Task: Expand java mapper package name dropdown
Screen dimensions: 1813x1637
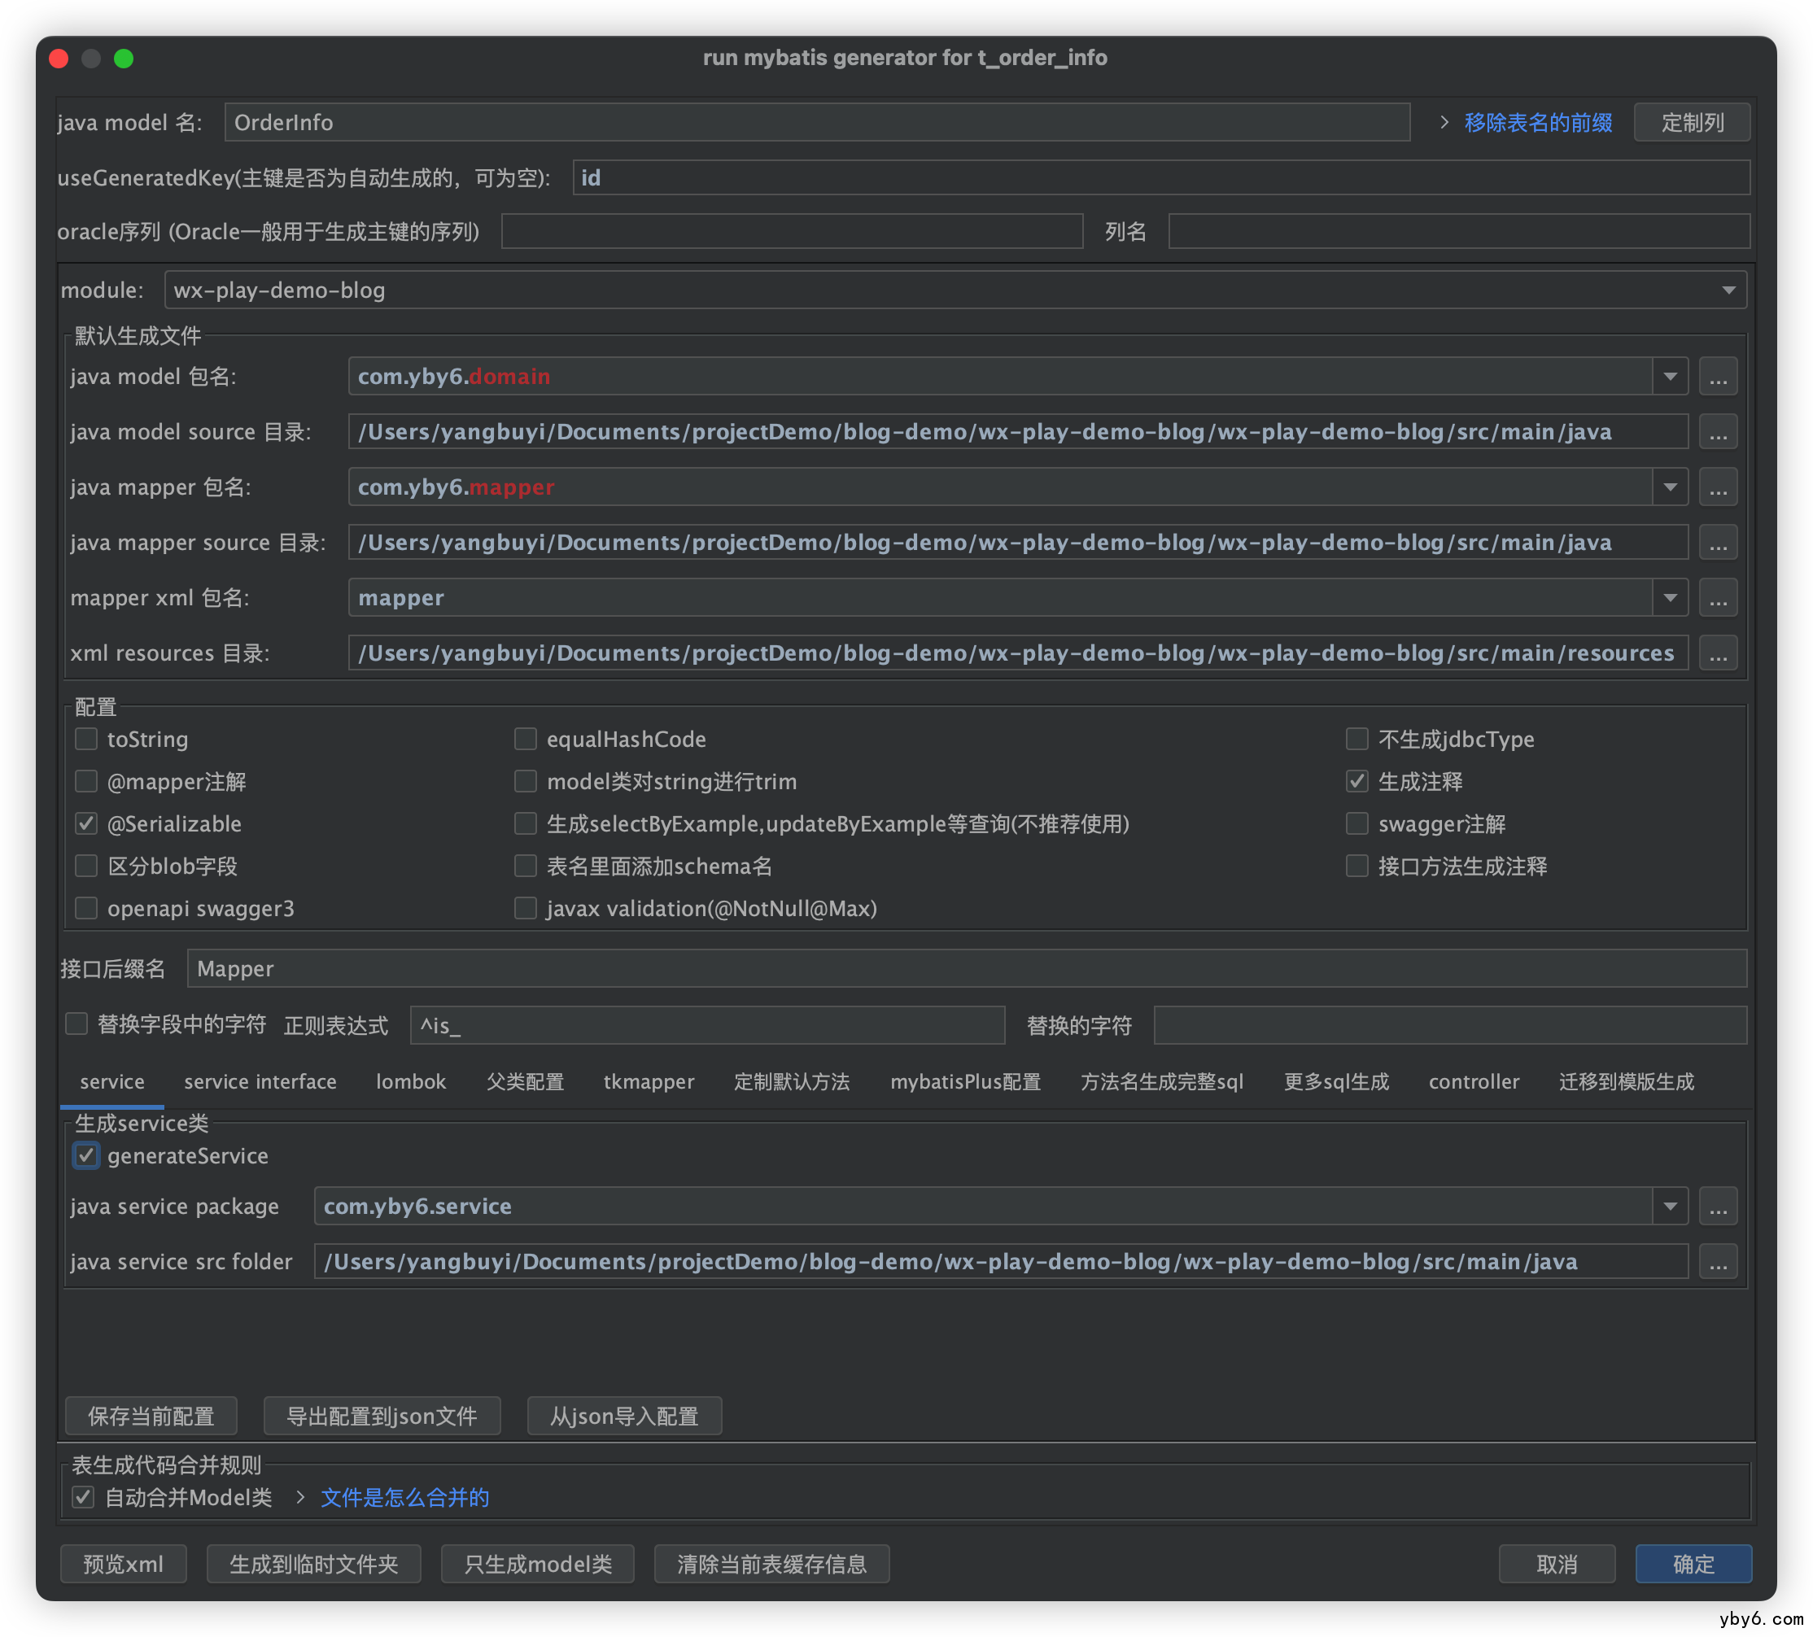Action: [x=1669, y=487]
